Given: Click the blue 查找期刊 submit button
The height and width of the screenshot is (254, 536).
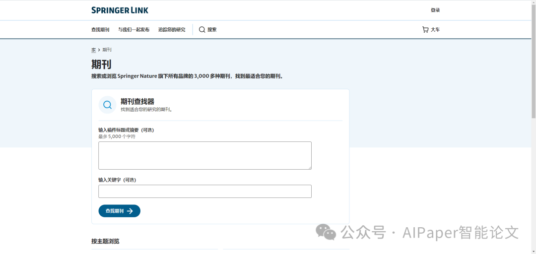Looking at the screenshot, I should [x=119, y=211].
